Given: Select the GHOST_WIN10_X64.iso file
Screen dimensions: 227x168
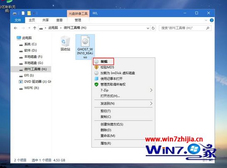Looking at the screenshot, I should coord(85,47).
